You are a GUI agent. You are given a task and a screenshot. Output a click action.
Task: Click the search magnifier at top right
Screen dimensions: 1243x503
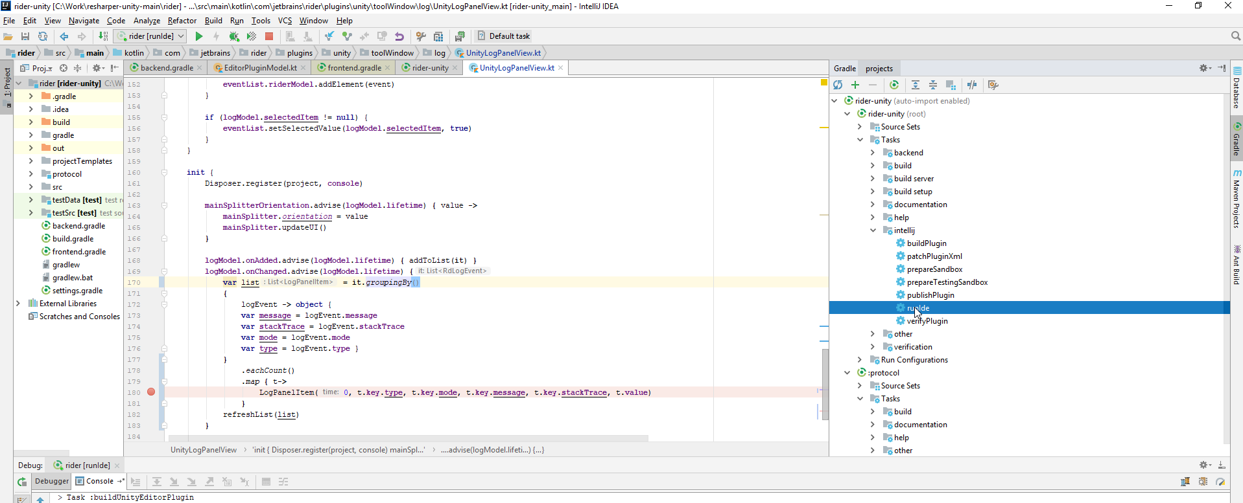click(1235, 36)
